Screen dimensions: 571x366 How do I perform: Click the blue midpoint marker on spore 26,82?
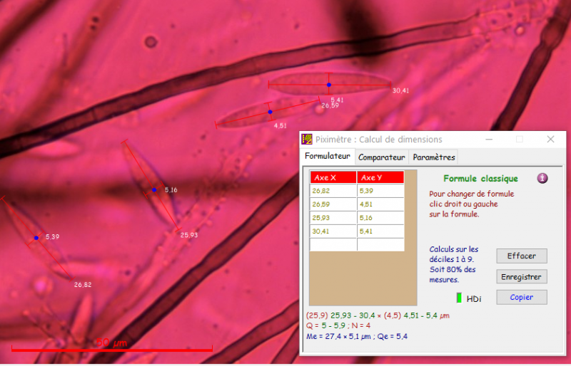(x=36, y=238)
